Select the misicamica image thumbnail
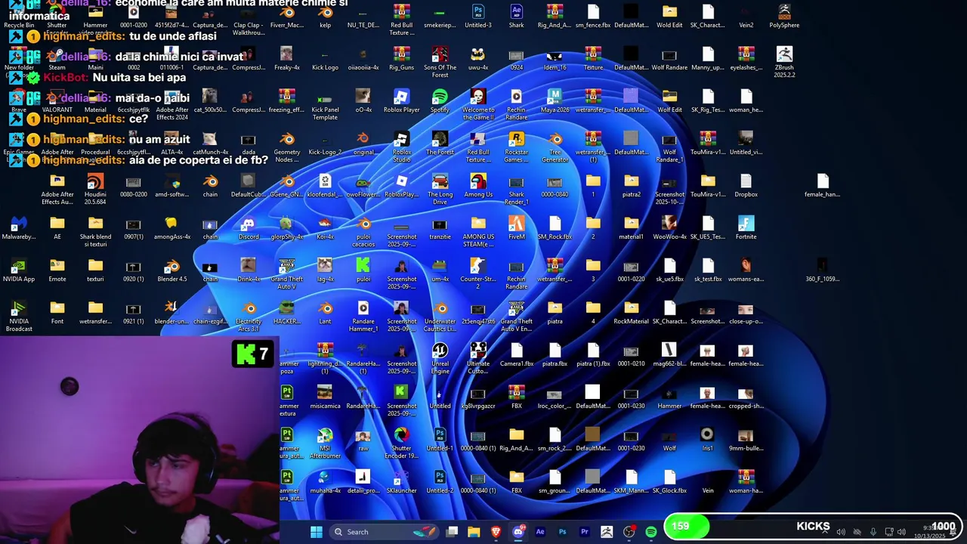 pos(325,397)
